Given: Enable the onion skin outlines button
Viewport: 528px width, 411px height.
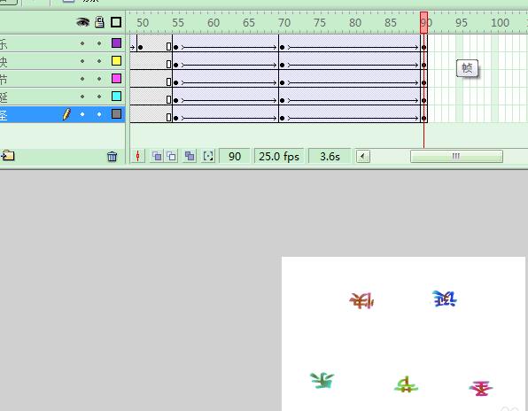Looking at the screenshot, I should (x=172, y=156).
